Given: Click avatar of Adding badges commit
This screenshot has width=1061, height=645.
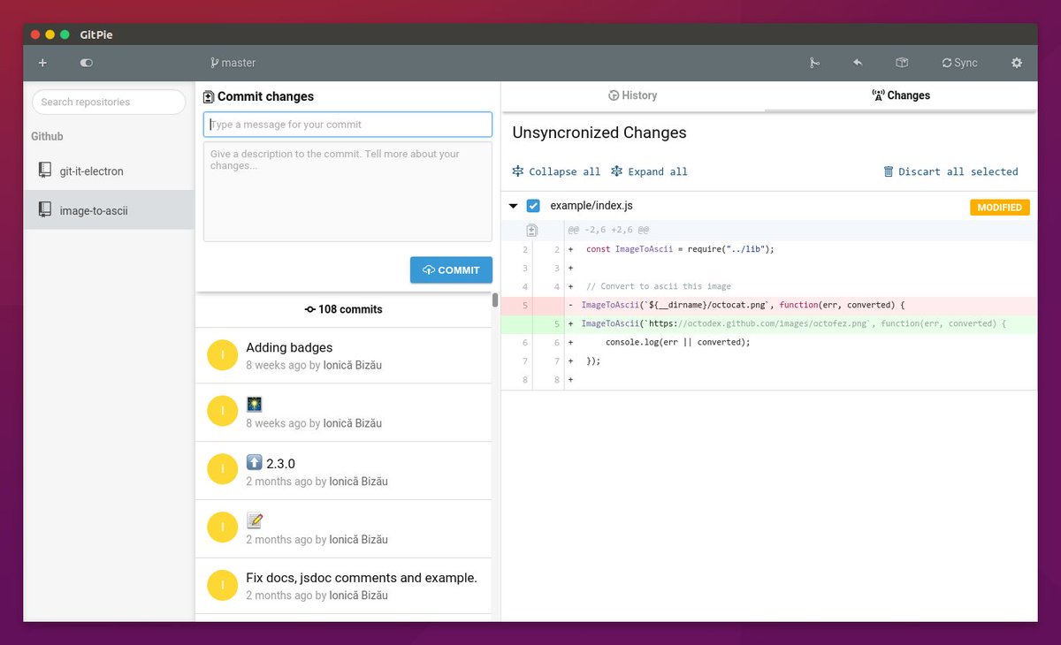Looking at the screenshot, I should point(223,355).
